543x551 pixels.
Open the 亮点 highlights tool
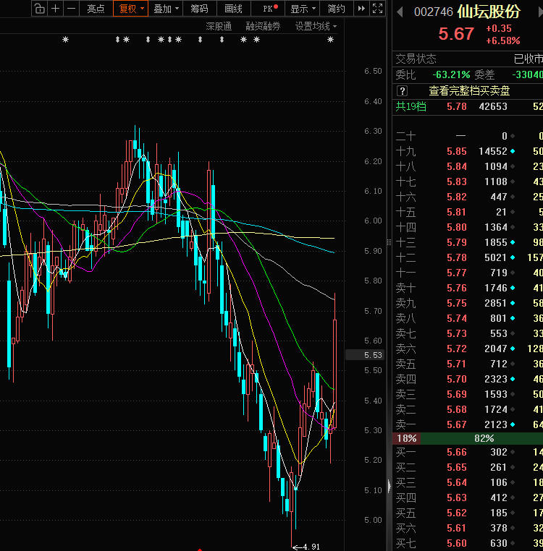click(96, 9)
